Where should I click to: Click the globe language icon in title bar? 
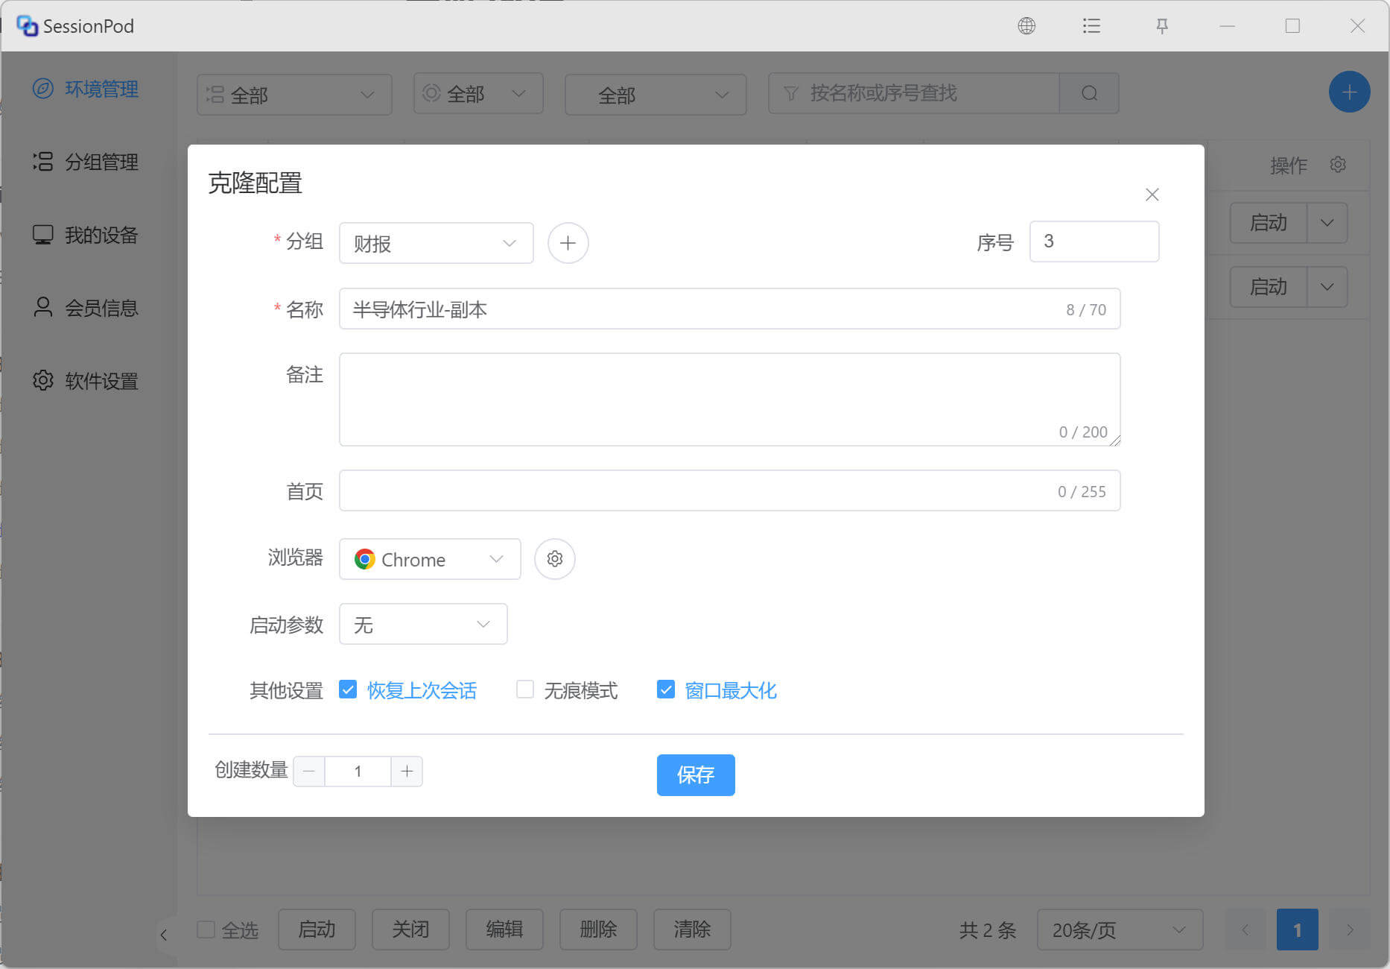(1026, 26)
